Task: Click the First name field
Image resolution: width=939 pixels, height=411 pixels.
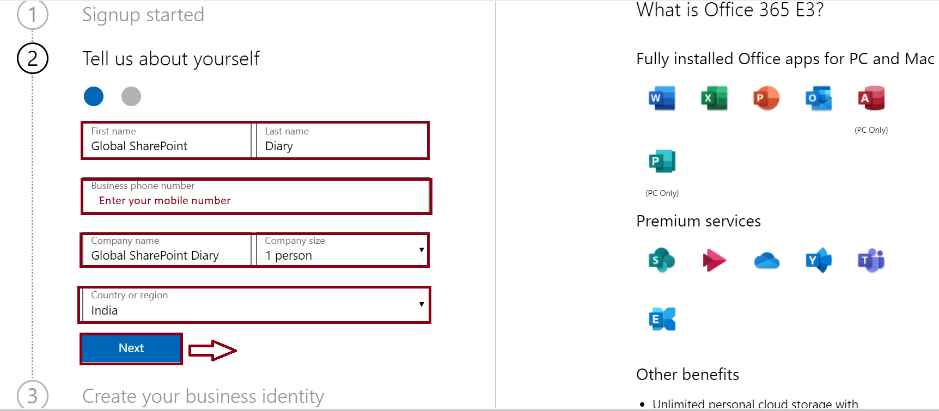Action: 167,140
